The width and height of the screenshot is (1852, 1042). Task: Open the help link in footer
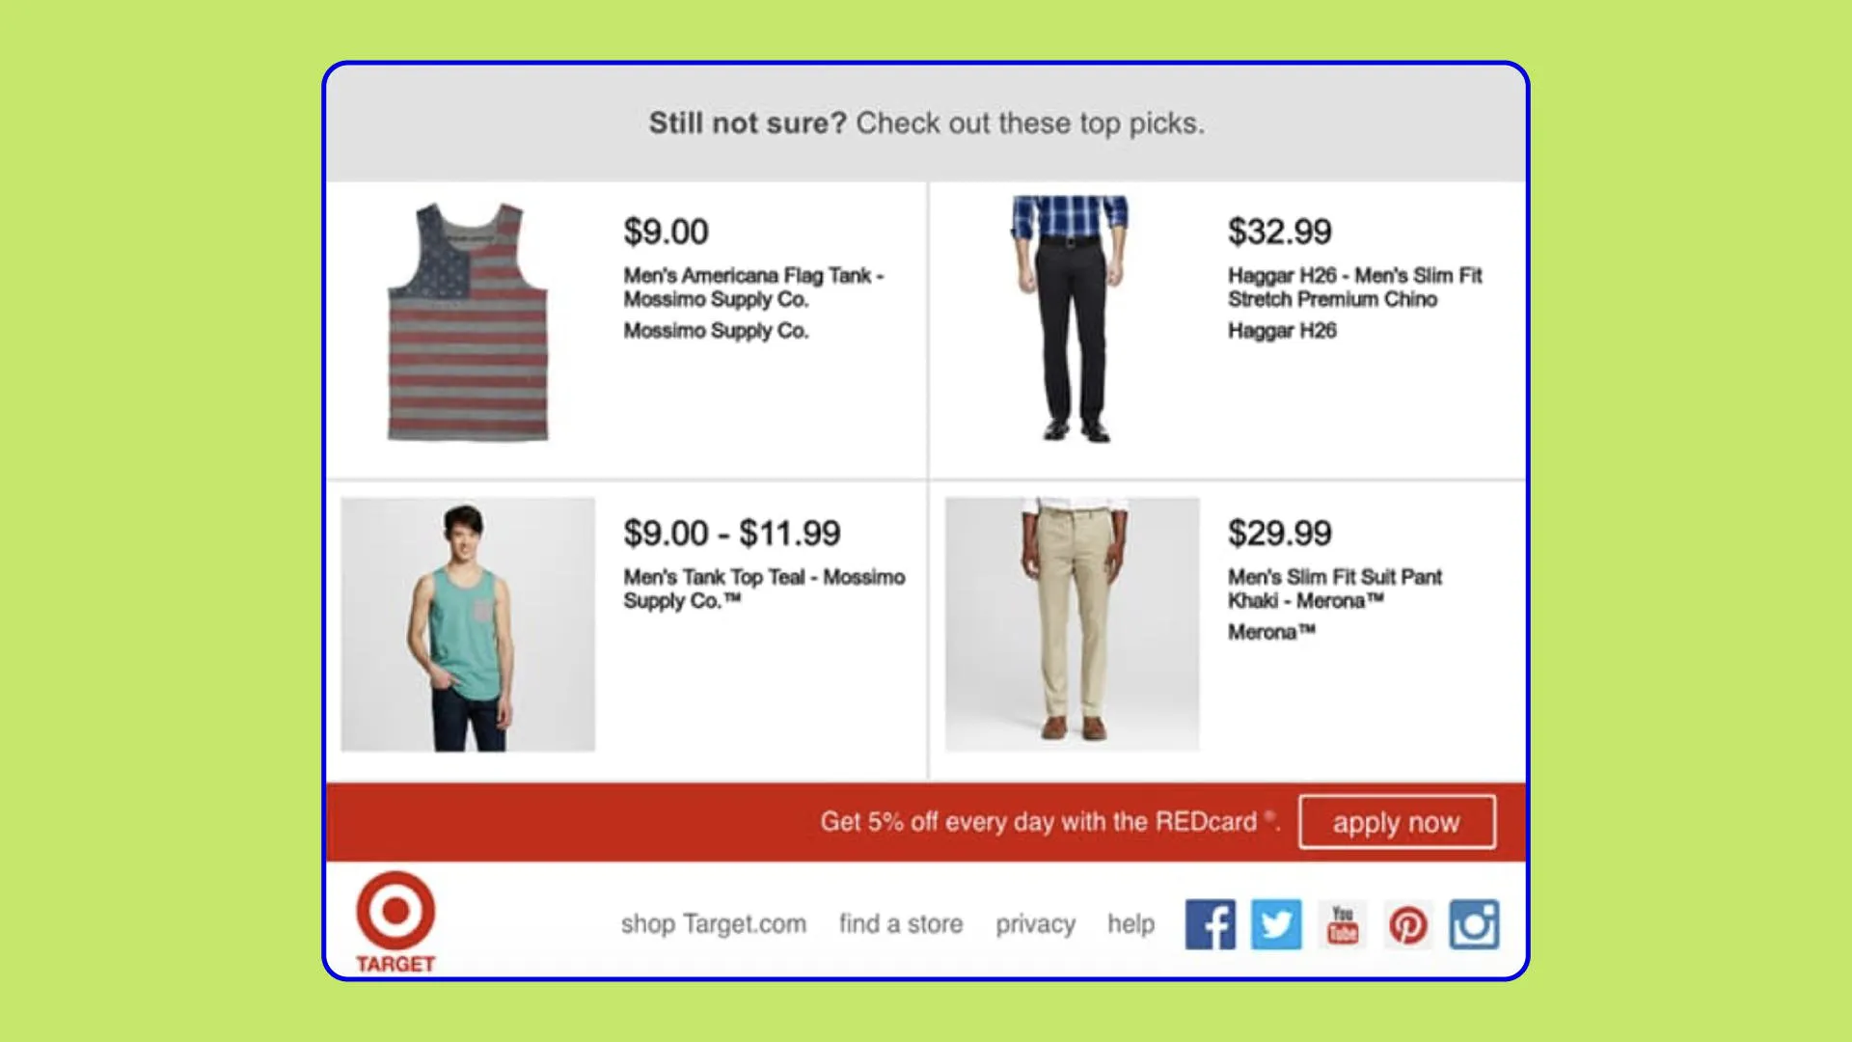1130,924
